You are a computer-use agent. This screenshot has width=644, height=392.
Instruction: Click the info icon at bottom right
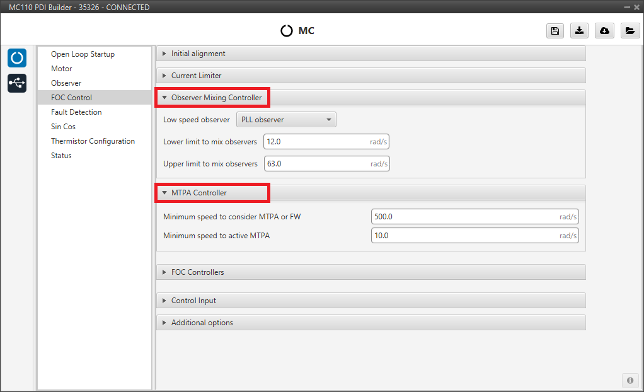click(x=630, y=380)
